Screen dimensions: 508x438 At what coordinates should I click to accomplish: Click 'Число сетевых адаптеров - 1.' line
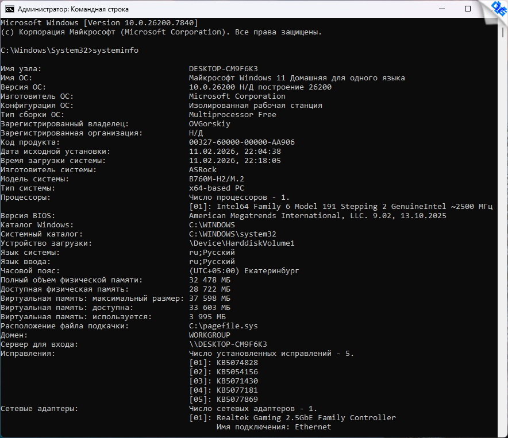253,409
